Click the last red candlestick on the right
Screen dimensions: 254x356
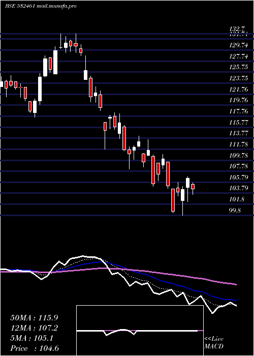tap(193, 187)
